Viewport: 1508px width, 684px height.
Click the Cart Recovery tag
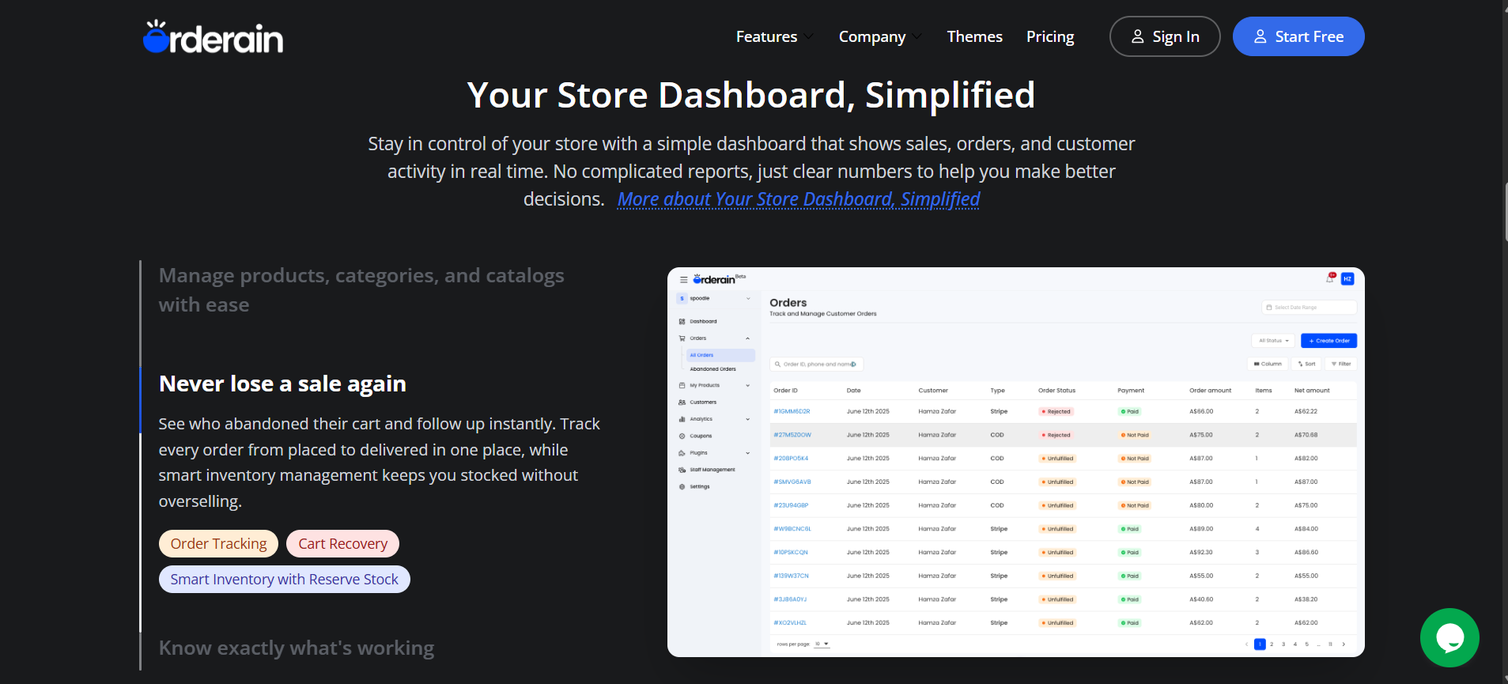coord(342,543)
